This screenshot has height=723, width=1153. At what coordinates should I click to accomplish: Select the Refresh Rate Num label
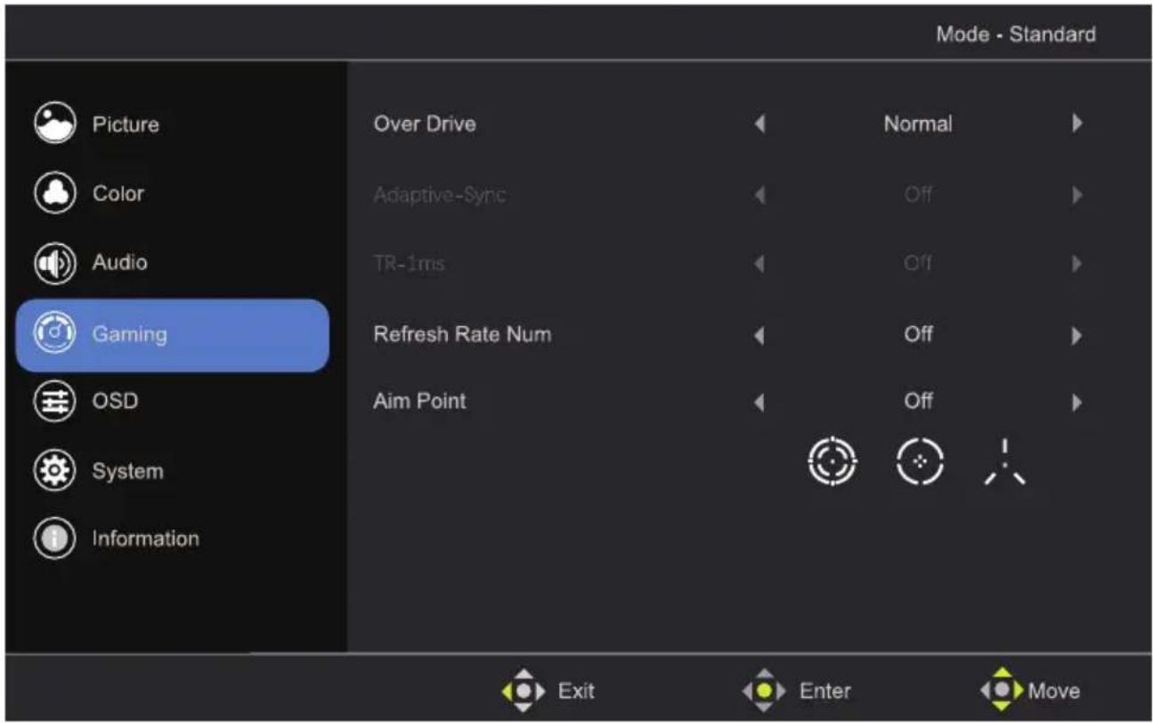click(x=462, y=335)
